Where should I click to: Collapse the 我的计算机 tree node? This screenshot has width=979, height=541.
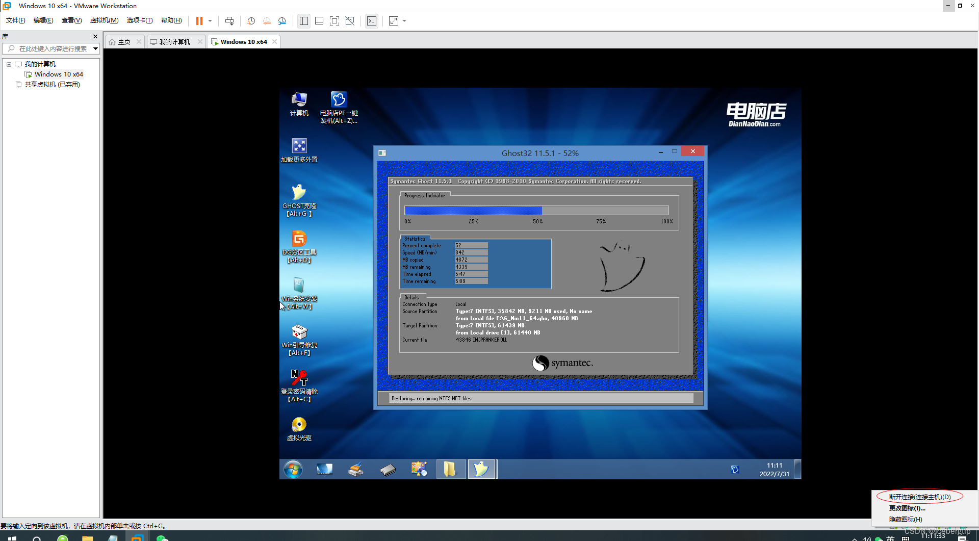(9, 64)
